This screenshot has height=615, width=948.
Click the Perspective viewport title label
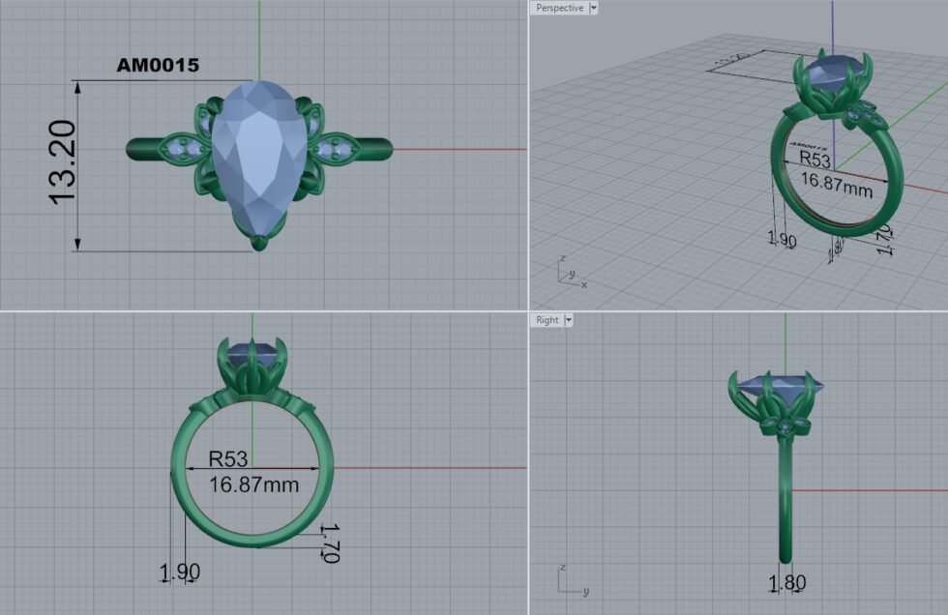(560, 8)
